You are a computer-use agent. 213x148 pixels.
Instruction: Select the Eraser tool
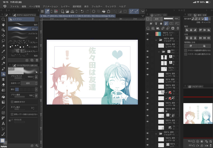coord(3,85)
